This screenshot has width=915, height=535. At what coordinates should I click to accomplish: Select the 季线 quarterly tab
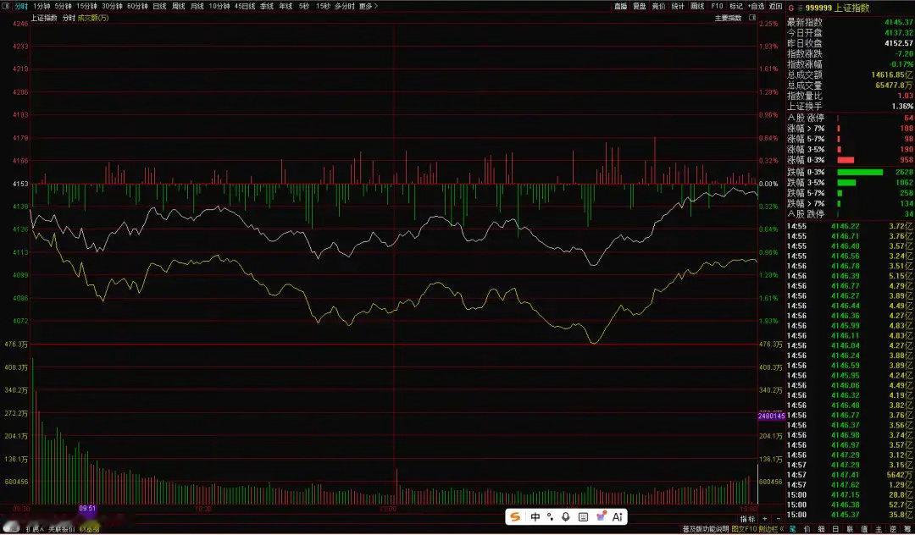coord(267,6)
